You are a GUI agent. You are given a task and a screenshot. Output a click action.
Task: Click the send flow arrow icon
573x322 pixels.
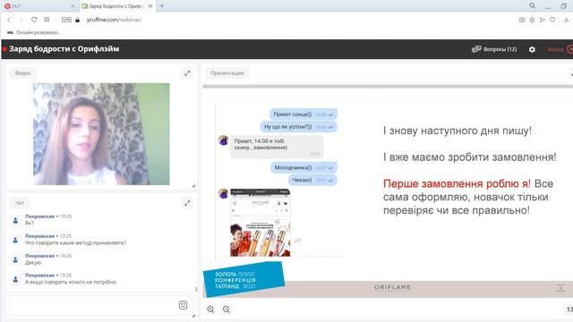(543, 20)
